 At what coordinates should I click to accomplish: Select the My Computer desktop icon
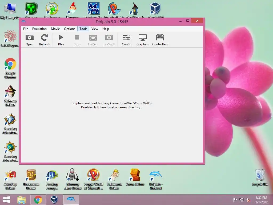10,11
